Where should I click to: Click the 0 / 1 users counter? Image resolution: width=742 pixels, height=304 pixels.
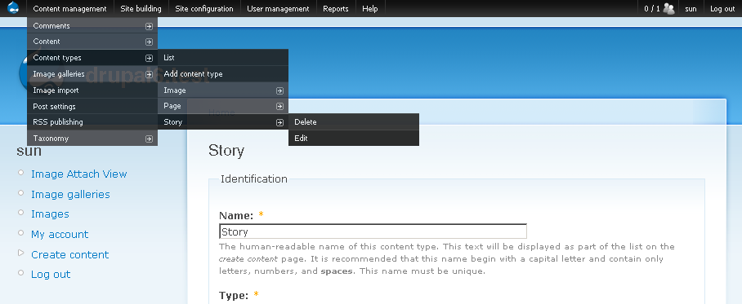pos(652,8)
